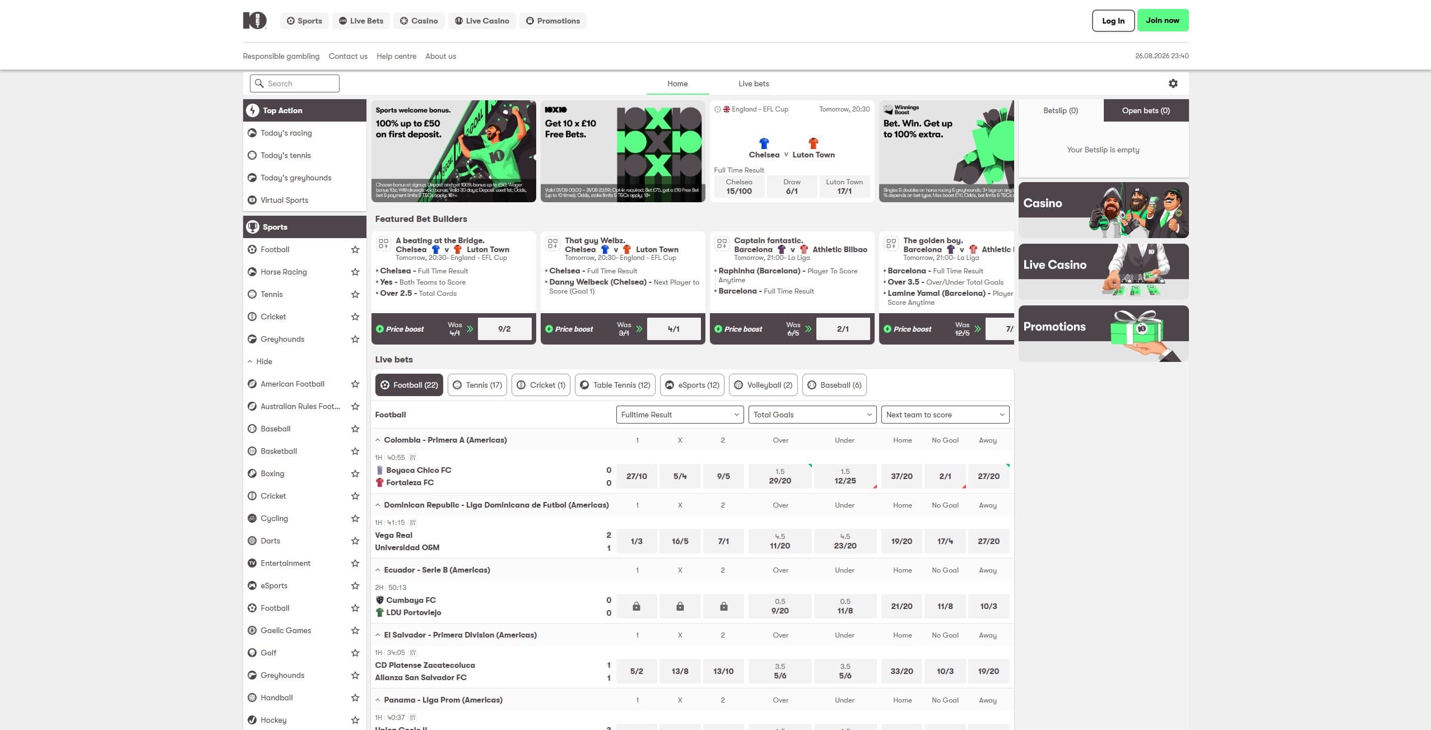
Task: Open the Responsible gambling link
Action: tap(281, 56)
